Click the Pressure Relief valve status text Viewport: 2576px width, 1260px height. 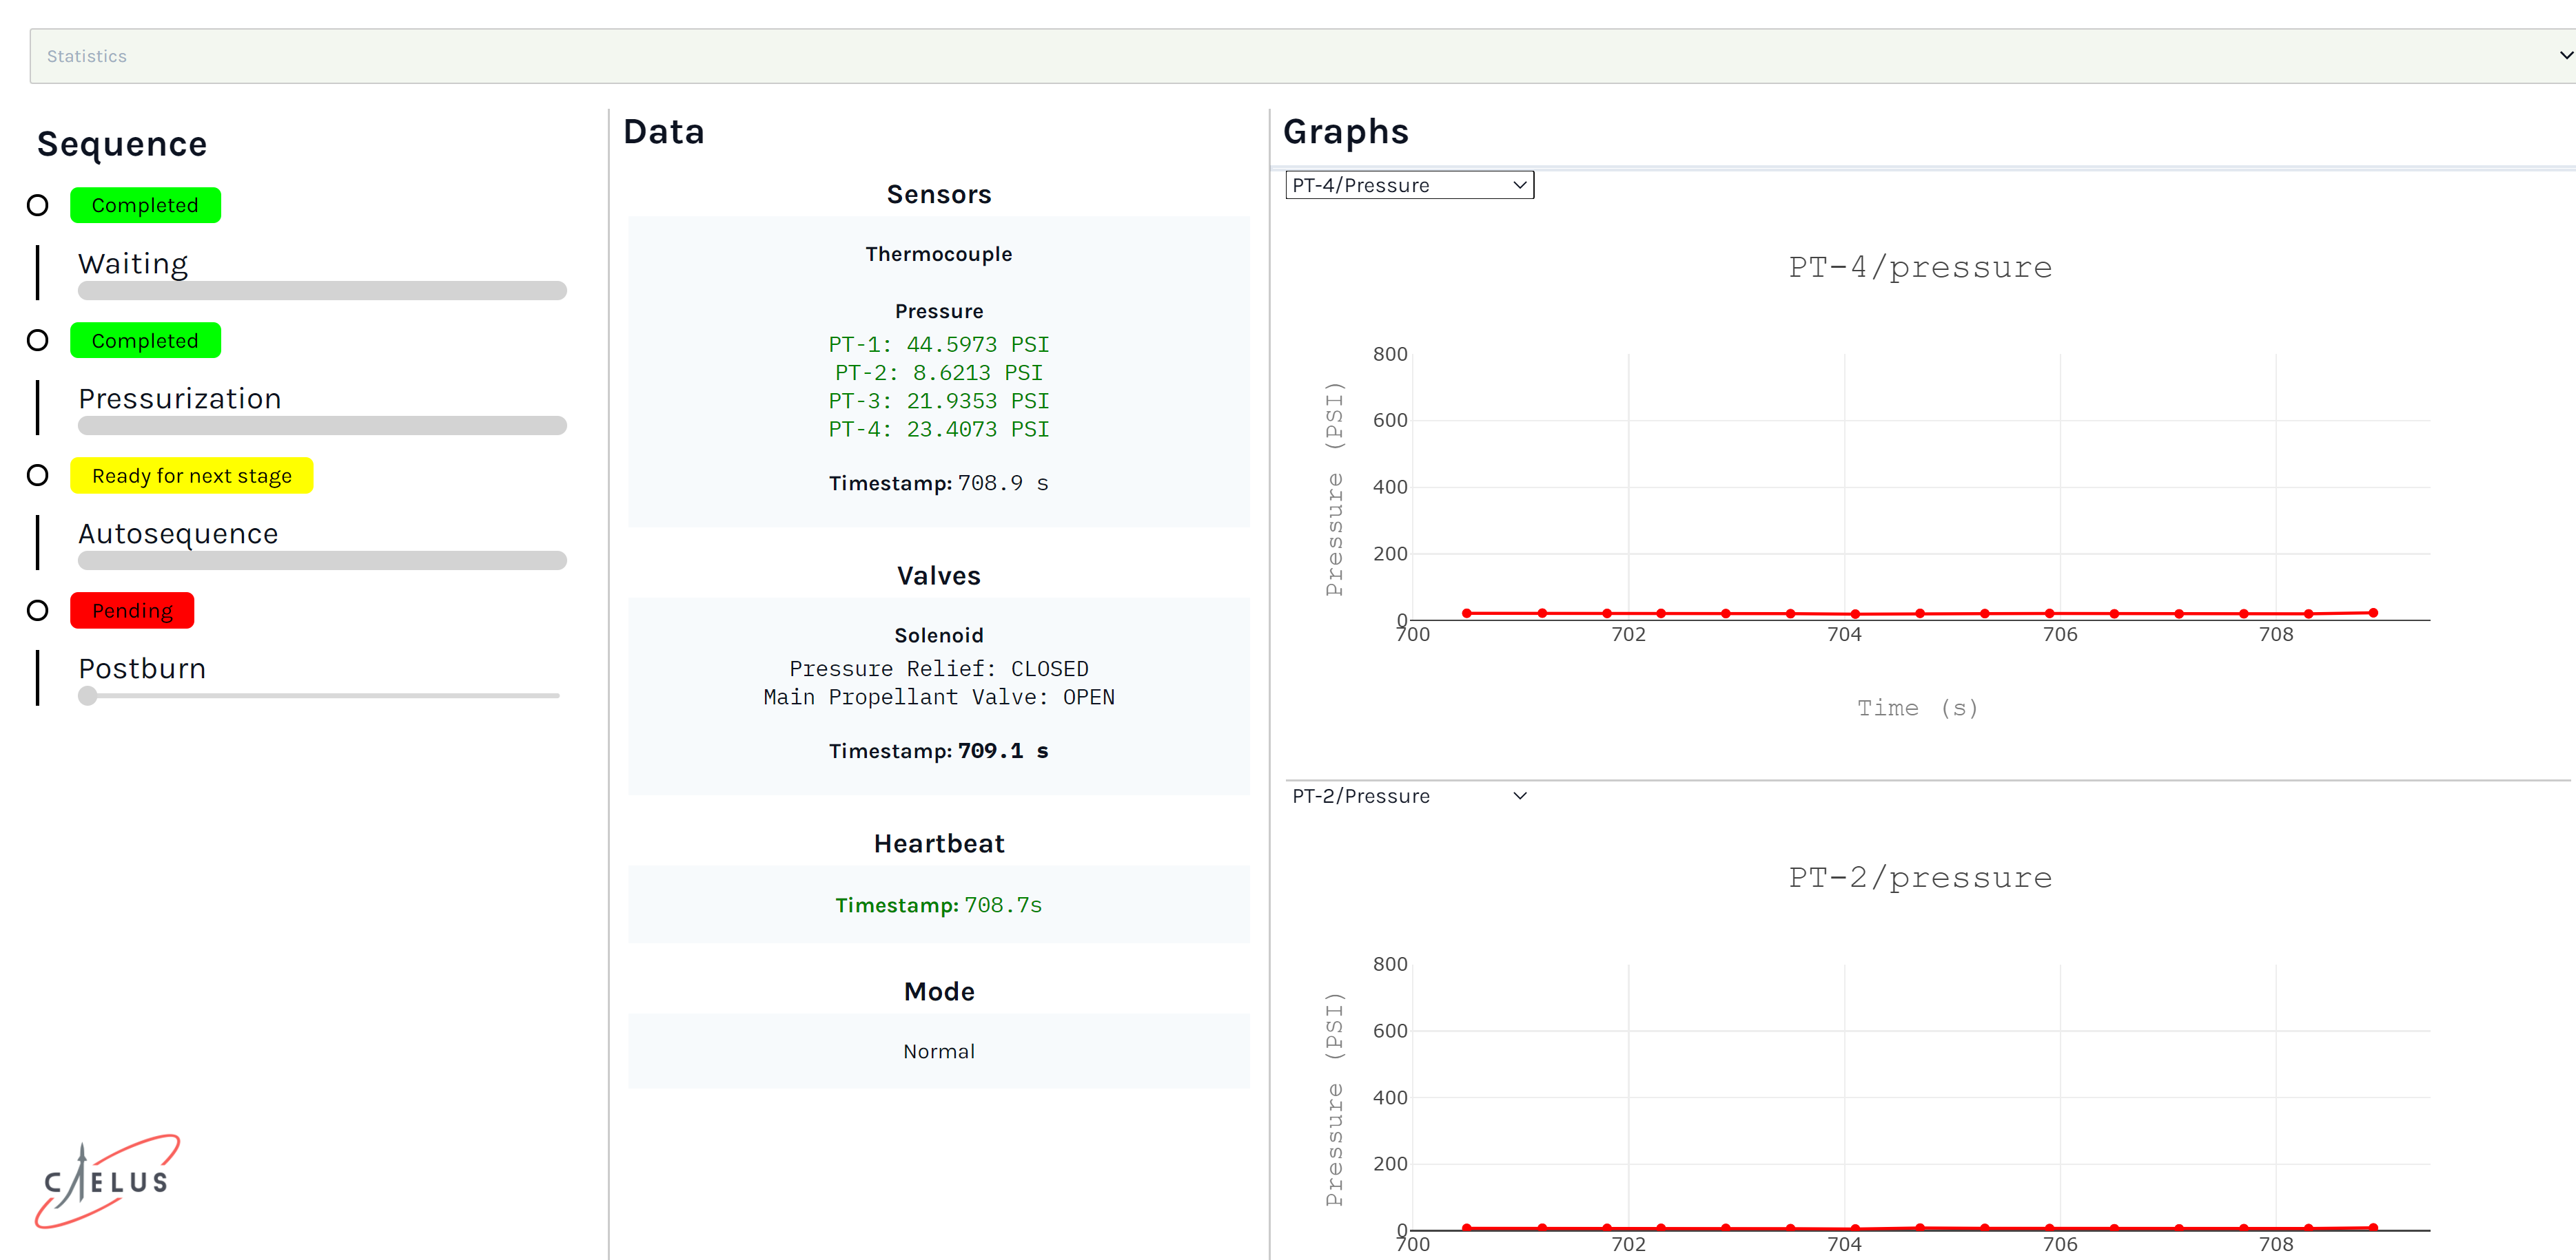(x=938, y=669)
